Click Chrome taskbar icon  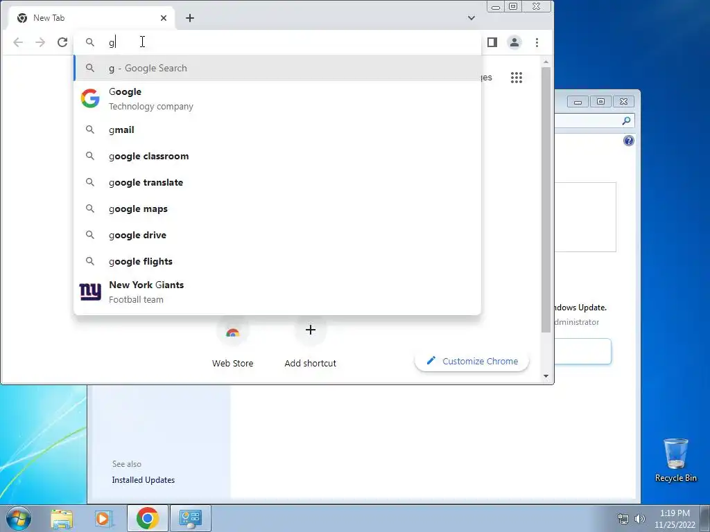147,518
